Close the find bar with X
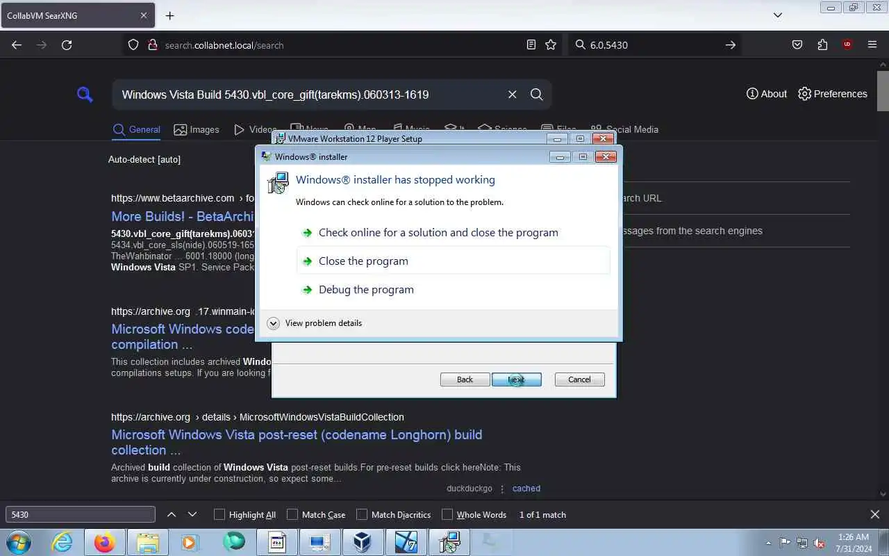 (875, 514)
